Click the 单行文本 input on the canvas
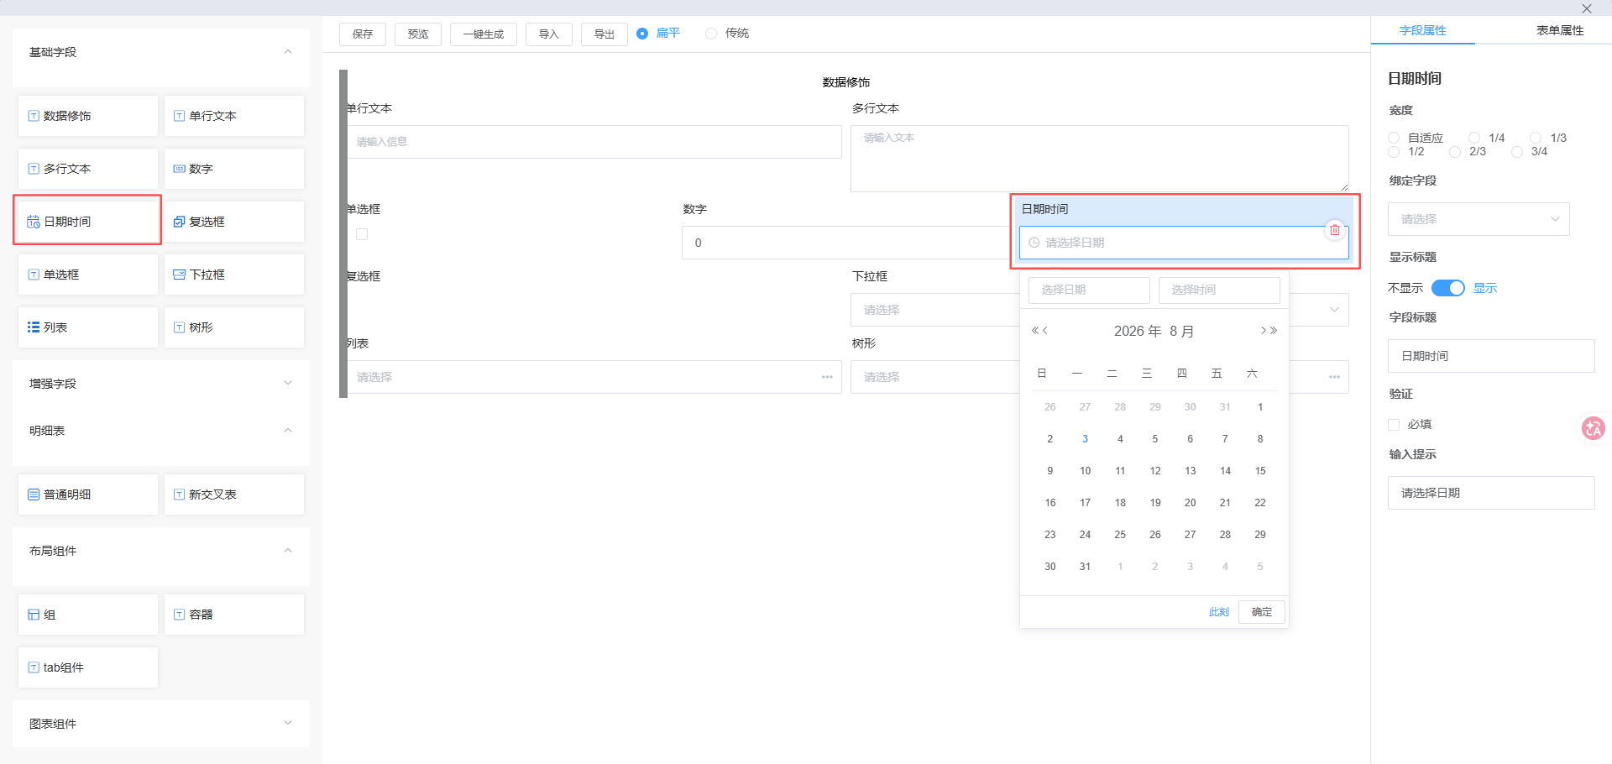 pyautogui.click(x=594, y=142)
